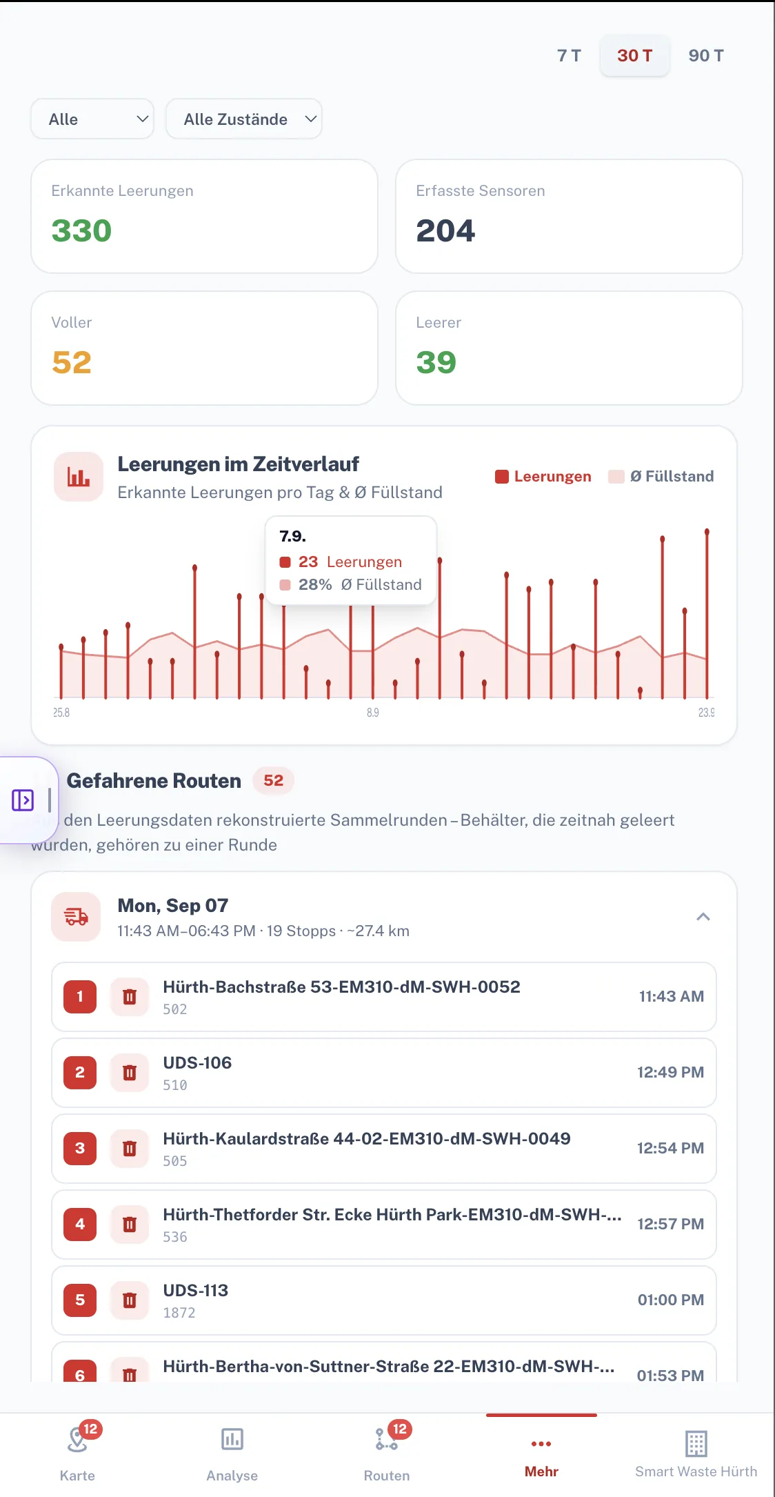This screenshot has height=1497, width=775.
Task: Select the 7 T time range
Action: [569, 55]
